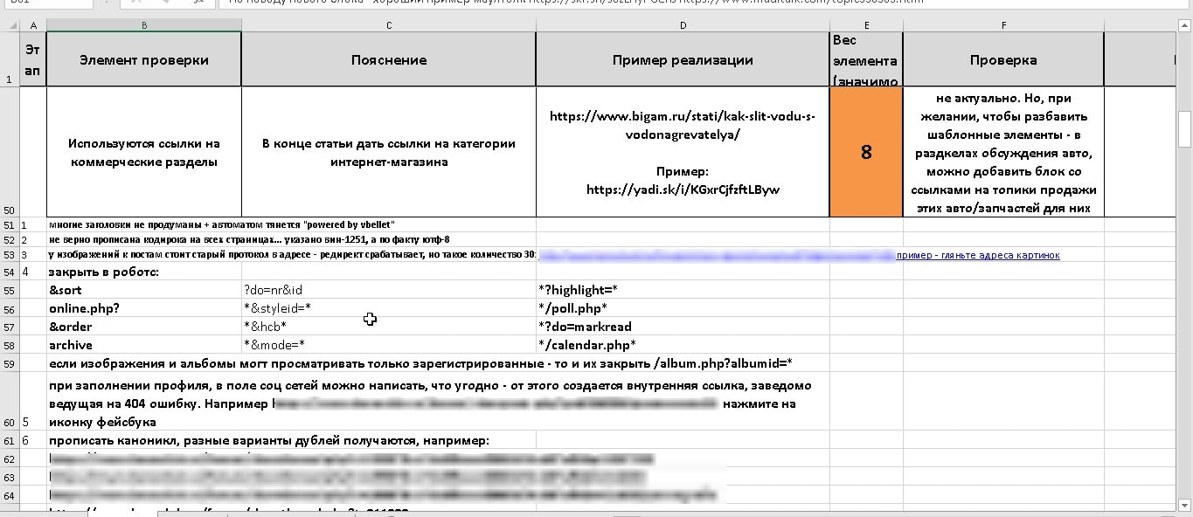This screenshot has height=517, width=1193.
Task: Click header cell 'Пример реализации'
Action: (683, 59)
